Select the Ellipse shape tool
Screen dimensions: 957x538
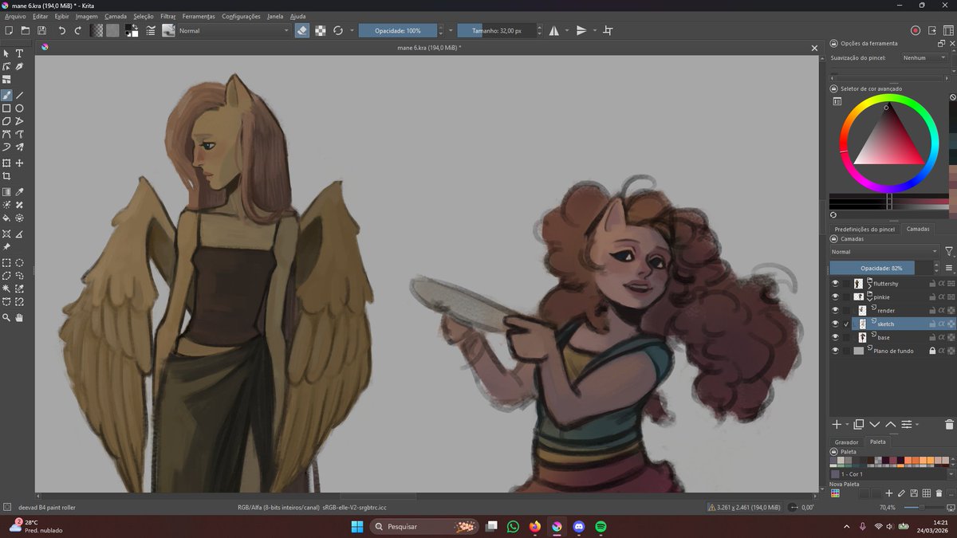click(20, 108)
